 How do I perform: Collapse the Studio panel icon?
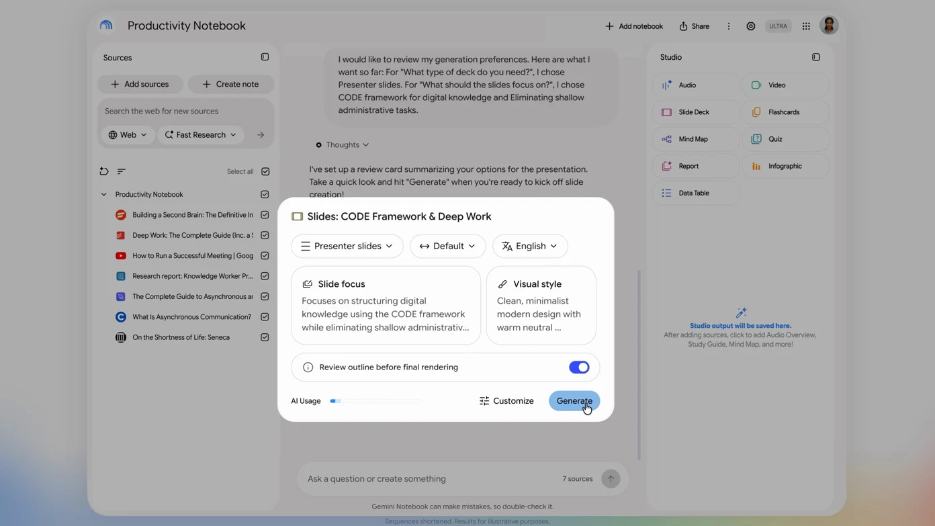tap(816, 57)
